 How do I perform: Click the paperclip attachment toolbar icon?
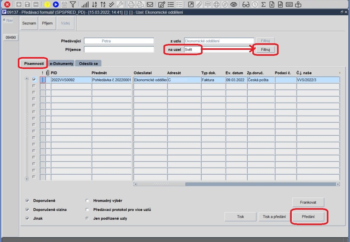pyautogui.click(x=199, y=4)
